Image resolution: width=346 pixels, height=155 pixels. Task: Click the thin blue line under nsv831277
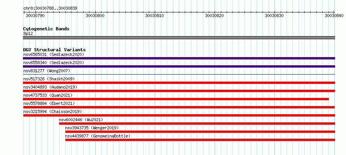tap(179, 75)
